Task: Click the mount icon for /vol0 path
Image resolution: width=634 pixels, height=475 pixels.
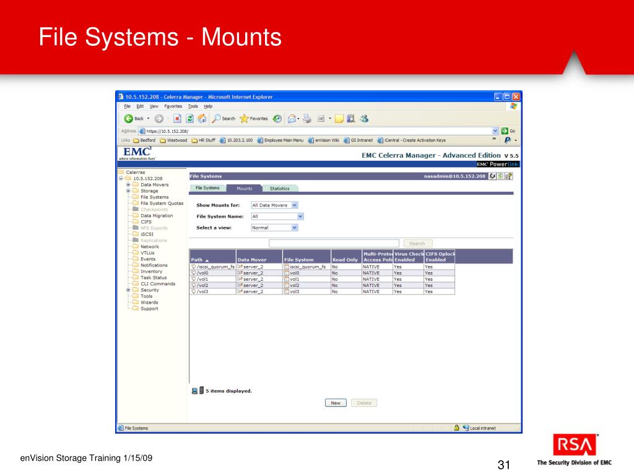Action: click(194, 273)
